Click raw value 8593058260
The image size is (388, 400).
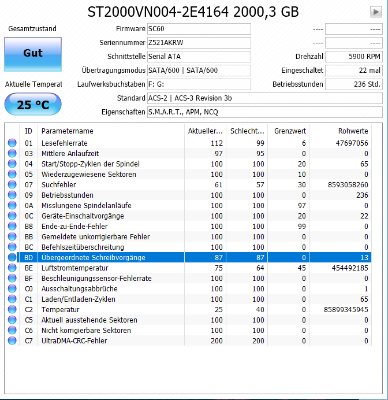(348, 185)
